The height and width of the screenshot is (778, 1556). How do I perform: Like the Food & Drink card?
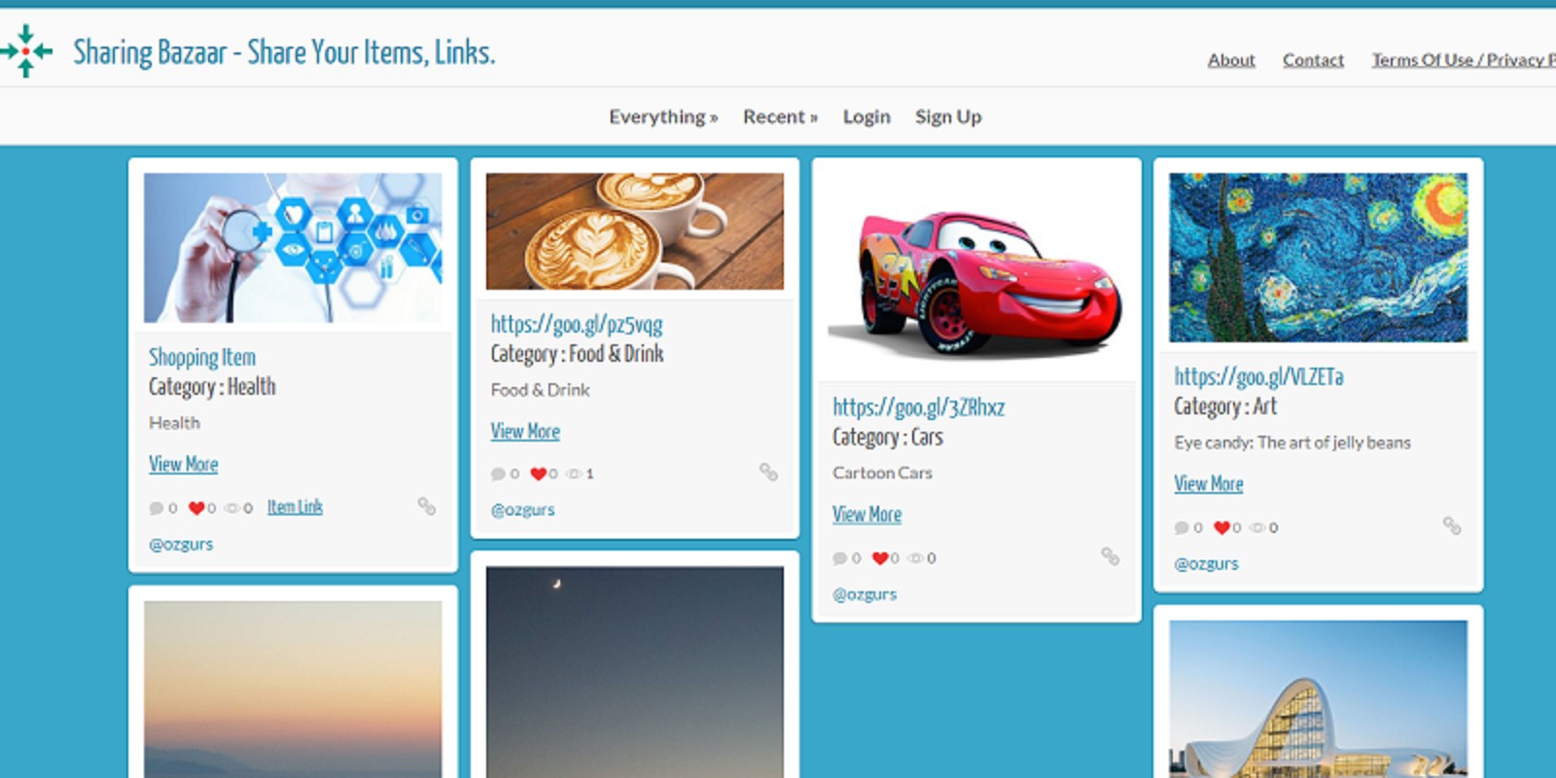(538, 474)
